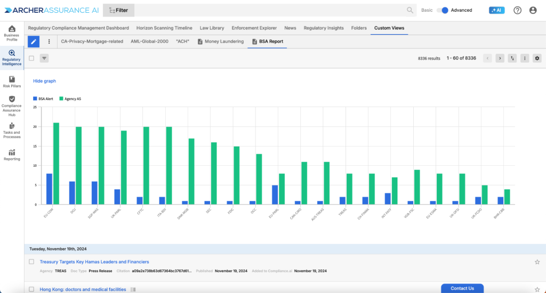Open CA-Privacy-Mortgage-related view
Screen dimensions: 546x293
(92, 42)
